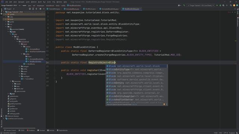Viewport: 239px width, 134px height.
Task: Select BlockEntitySupplier completion suggestion
Action: pyautogui.click(x=137, y=96)
